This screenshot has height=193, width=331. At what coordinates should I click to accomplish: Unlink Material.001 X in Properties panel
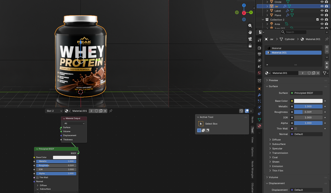pos(318,73)
